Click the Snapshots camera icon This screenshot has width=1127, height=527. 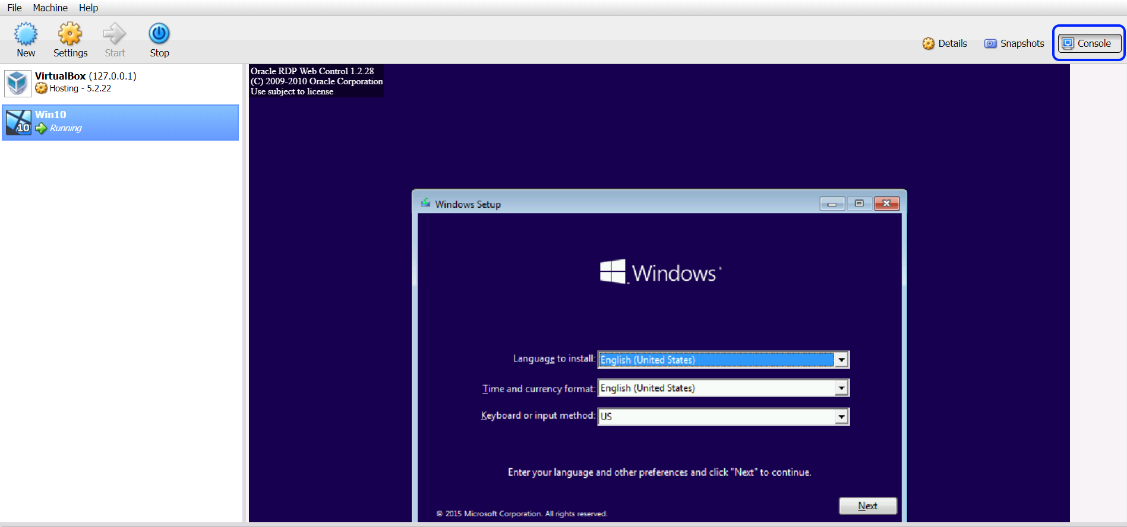click(x=990, y=43)
